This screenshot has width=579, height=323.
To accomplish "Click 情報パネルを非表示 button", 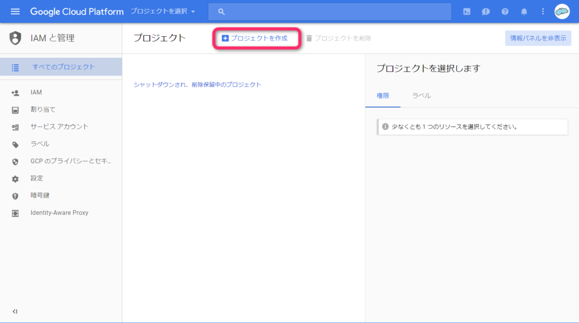I will tap(538, 38).
